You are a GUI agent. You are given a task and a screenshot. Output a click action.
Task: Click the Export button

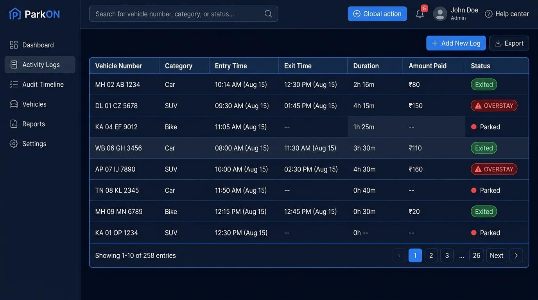coord(509,43)
